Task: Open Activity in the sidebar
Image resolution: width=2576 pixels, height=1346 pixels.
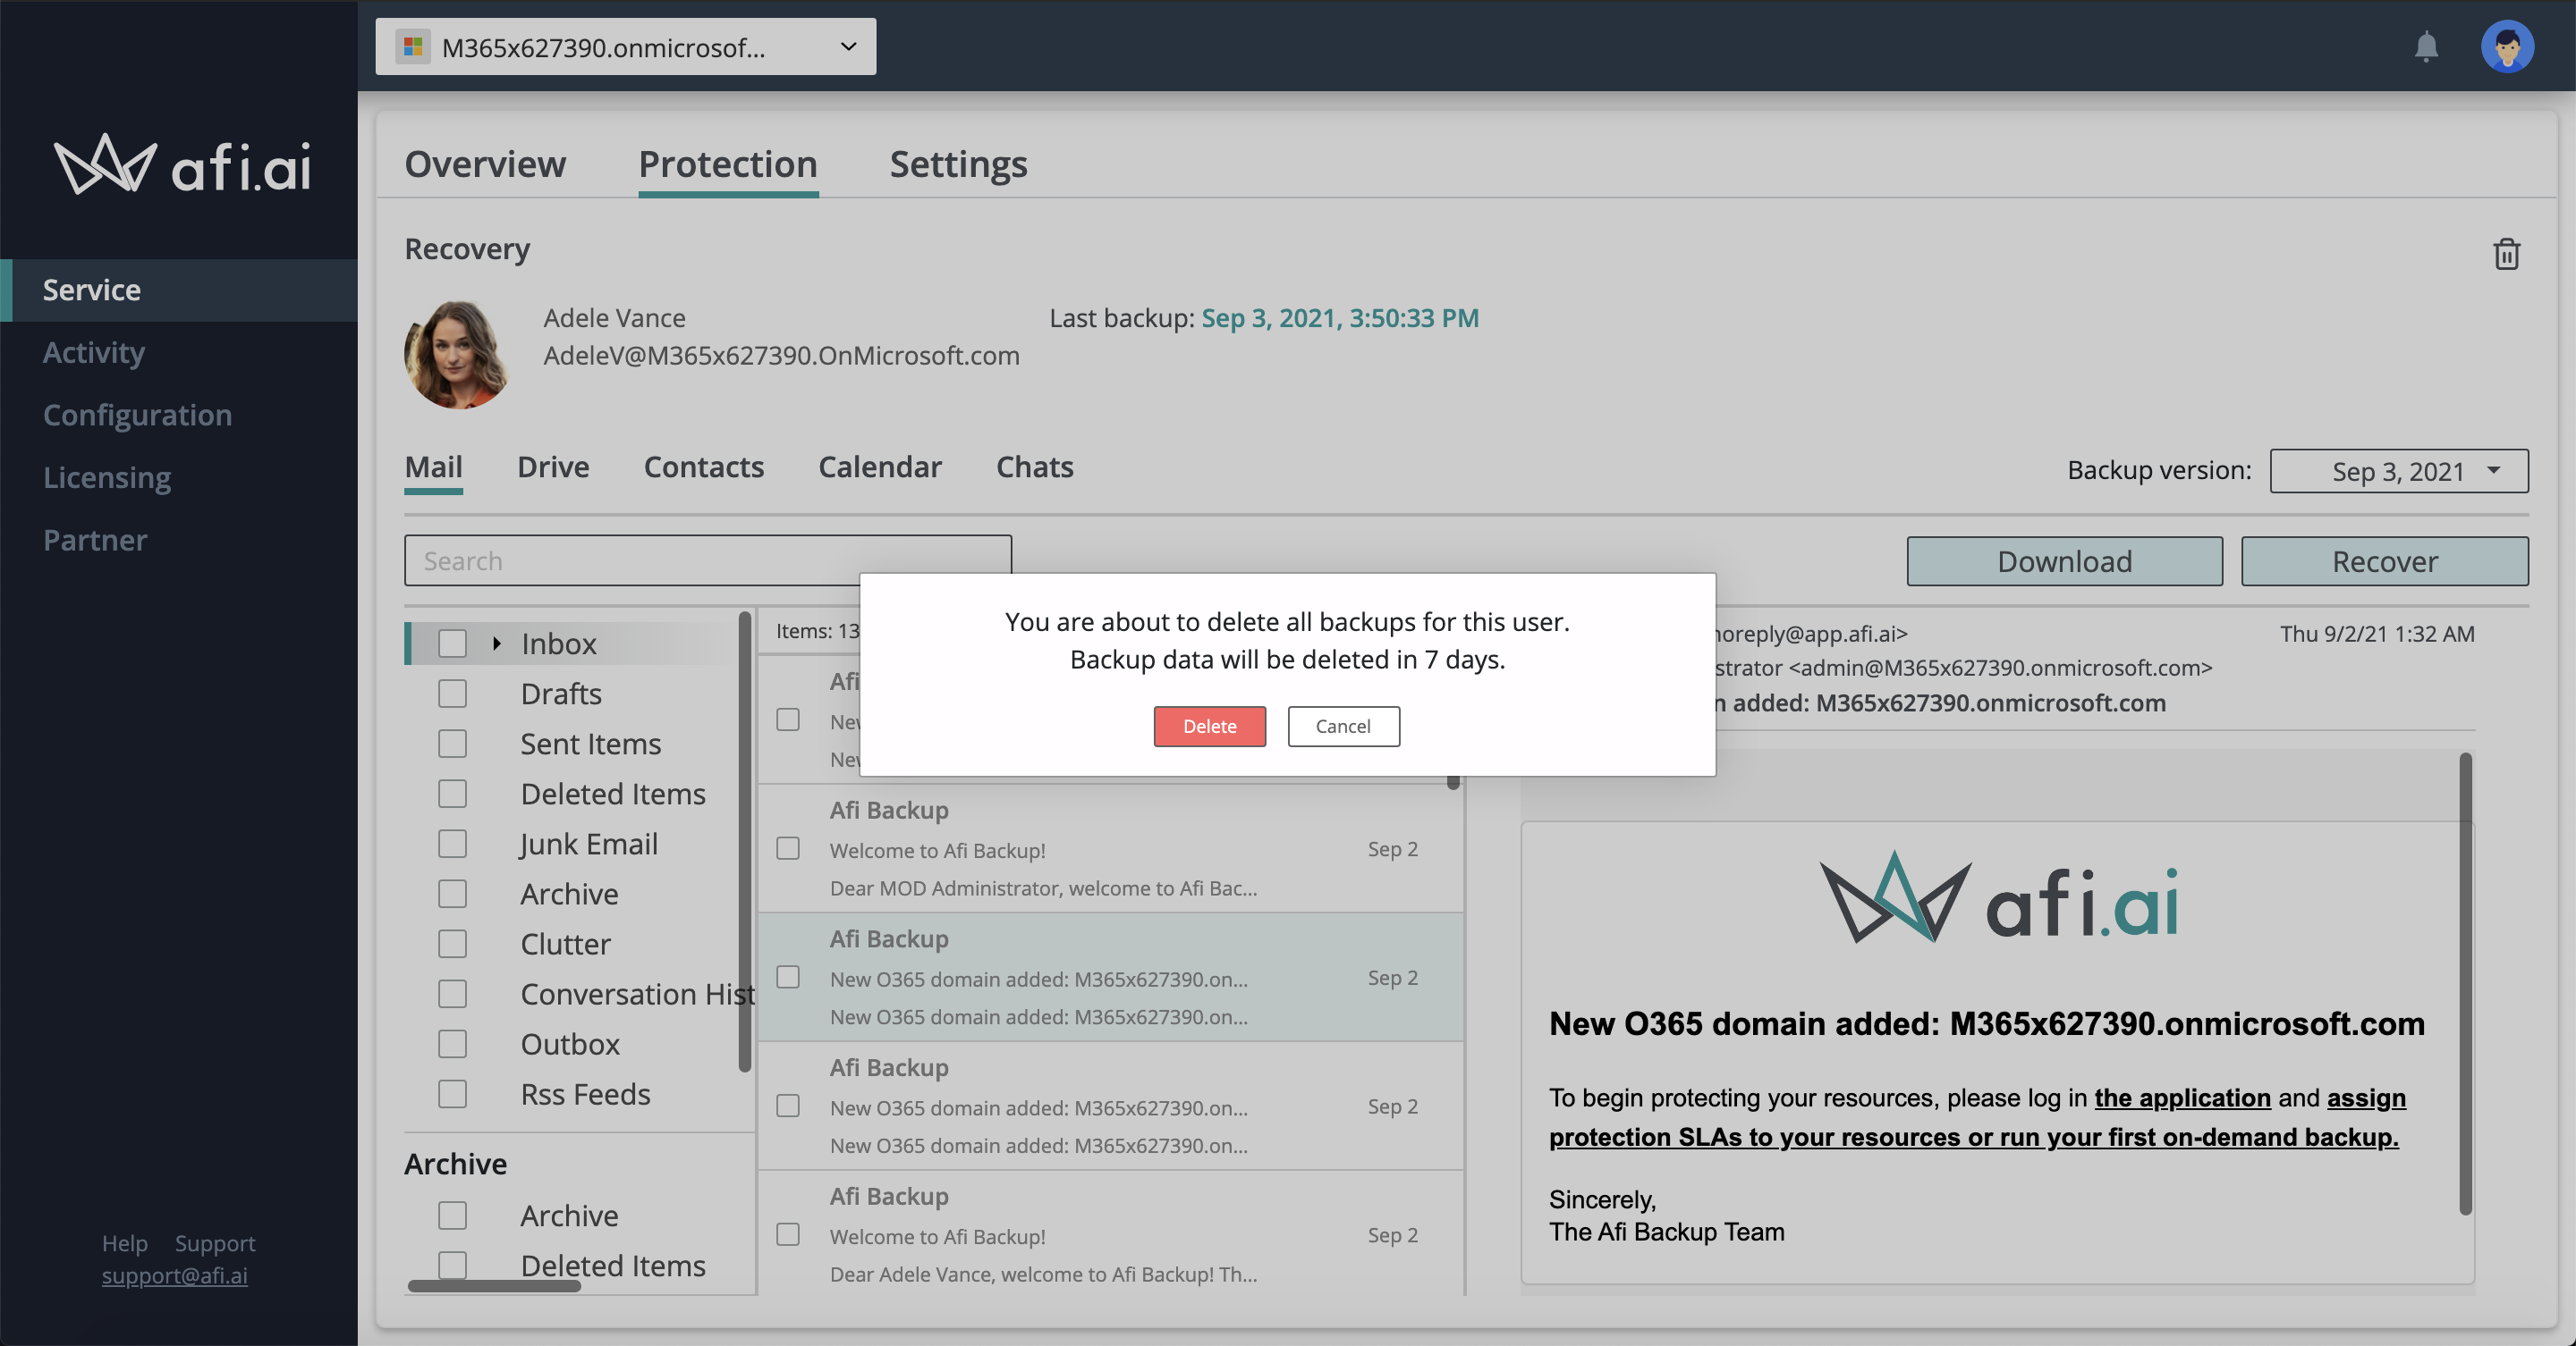Action: point(94,353)
